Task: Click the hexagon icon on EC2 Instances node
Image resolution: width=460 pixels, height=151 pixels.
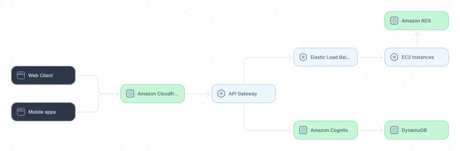Action: (394, 57)
